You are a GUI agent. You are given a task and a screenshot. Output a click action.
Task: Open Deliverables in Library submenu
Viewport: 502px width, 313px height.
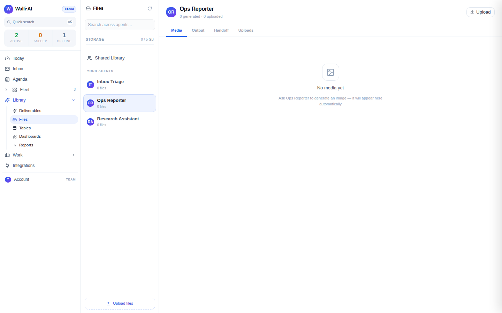(x=44, y=111)
